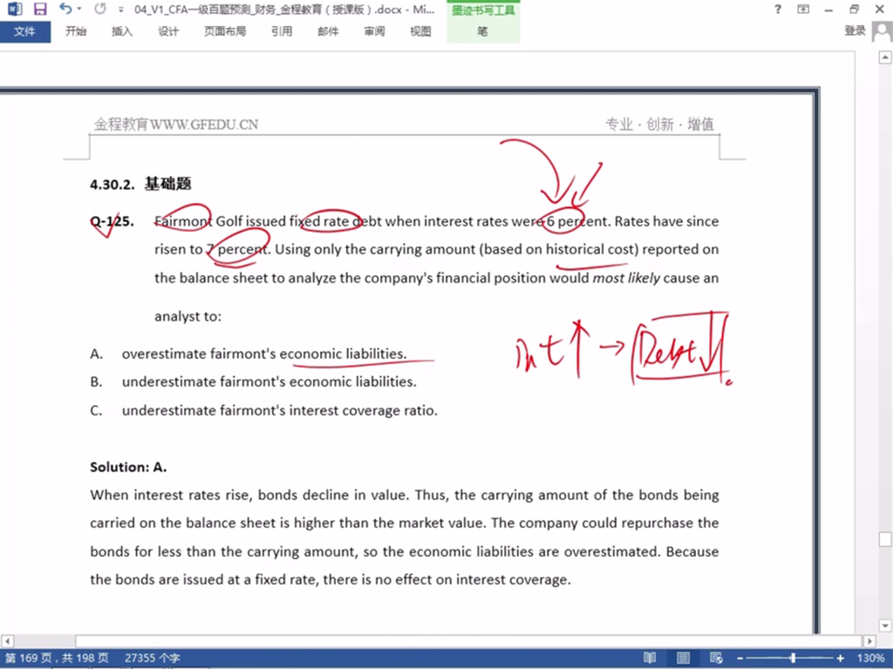Click the Undo arrow icon
Screen dimensions: 893x669
coord(65,9)
